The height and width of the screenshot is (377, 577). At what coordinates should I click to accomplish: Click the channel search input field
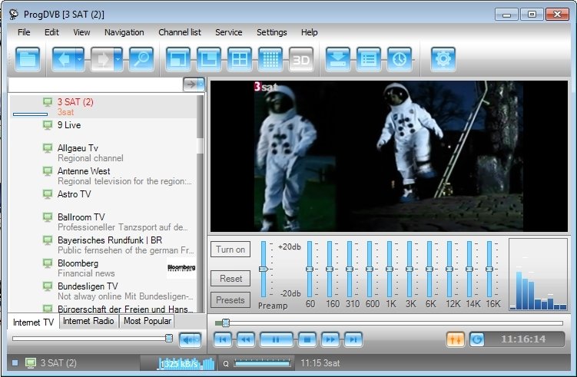(96, 84)
